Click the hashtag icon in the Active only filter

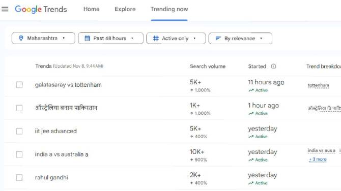tap(156, 39)
